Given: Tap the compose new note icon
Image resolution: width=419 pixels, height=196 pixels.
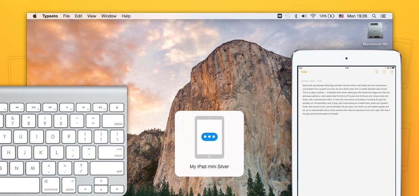Looking at the screenshot, I should (392, 72).
